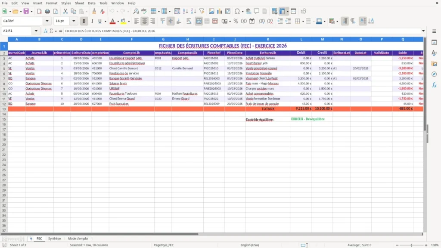
Task: Click column header K
Action: [x=268, y=39]
